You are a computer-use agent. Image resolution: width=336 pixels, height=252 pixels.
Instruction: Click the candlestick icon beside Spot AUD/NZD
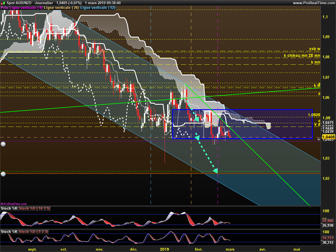[3, 3]
